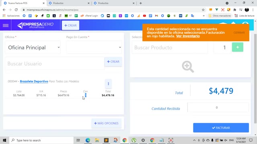Open File Explorer from taskbar

[97, 140]
